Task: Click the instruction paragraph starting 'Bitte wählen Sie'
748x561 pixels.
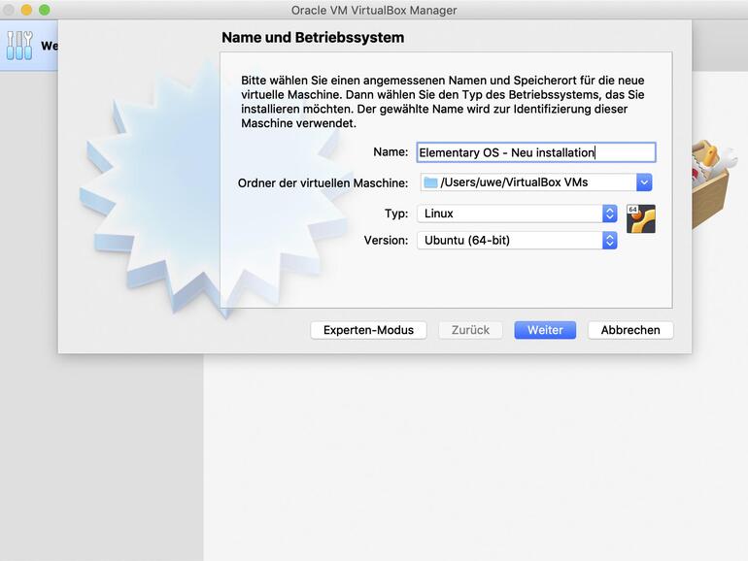Action: point(443,102)
